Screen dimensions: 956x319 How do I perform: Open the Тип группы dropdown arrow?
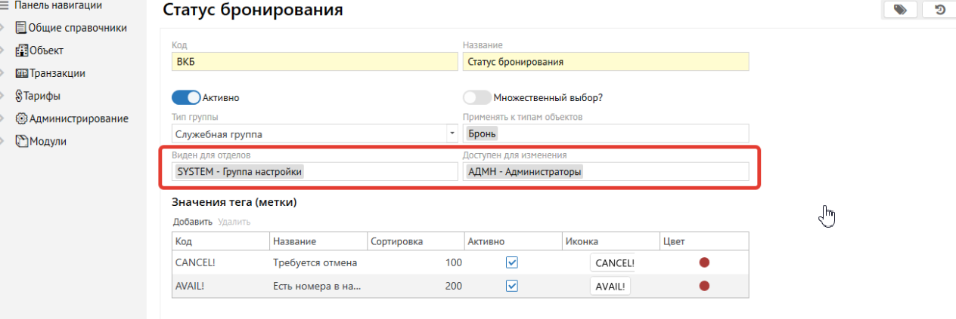point(452,133)
